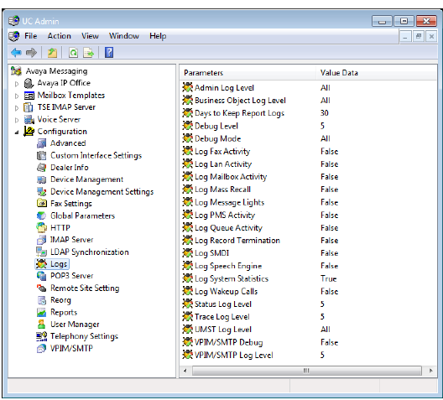Click the HTTP item icon
The width and height of the screenshot is (443, 400).
point(42,227)
